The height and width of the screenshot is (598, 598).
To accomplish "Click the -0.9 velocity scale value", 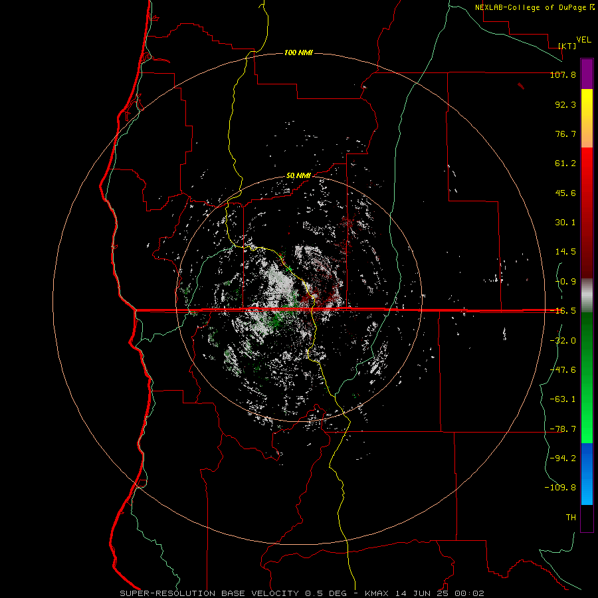I will coord(565,282).
